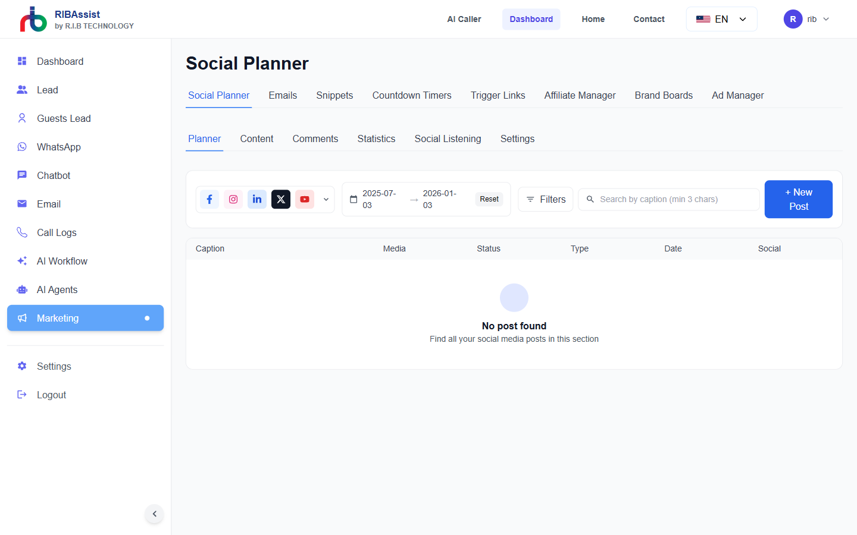This screenshot has width=857, height=535.
Task: Toggle the LinkedIn account filter icon
Action: click(257, 199)
